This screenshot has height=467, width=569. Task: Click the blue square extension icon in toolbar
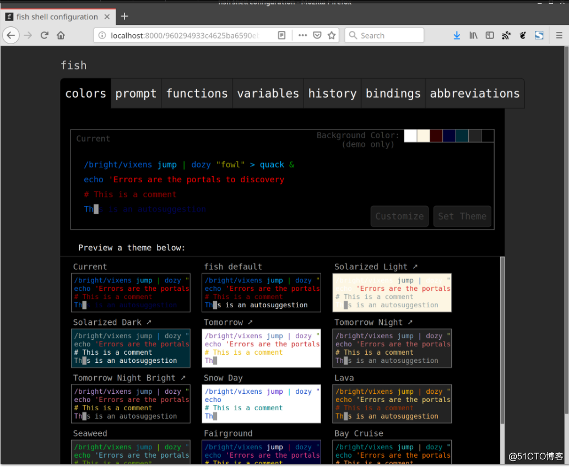(539, 35)
